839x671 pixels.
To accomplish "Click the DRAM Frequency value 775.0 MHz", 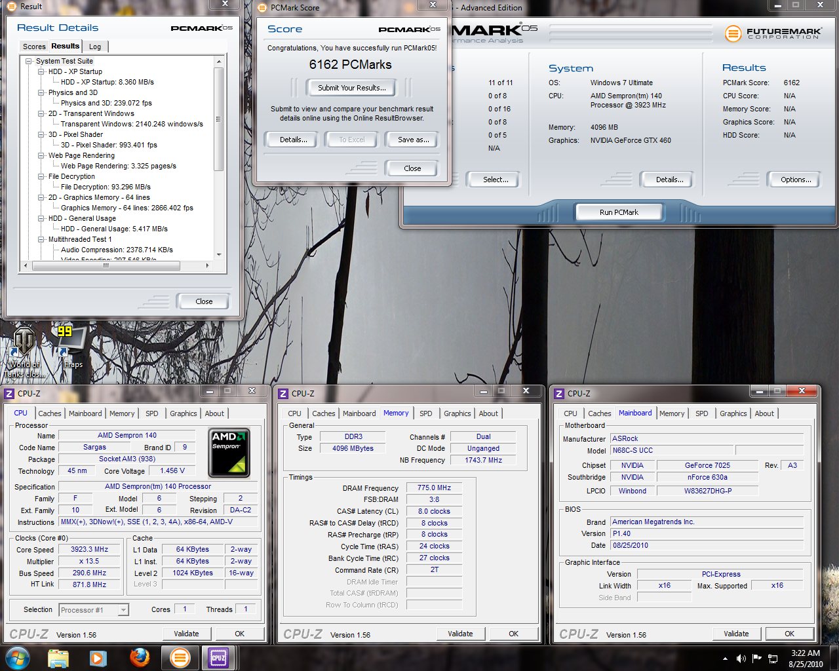I will click(x=434, y=488).
